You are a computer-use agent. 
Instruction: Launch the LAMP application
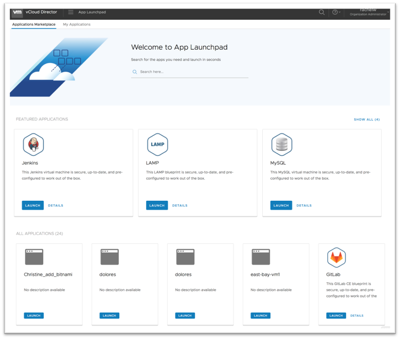pyautogui.click(x=157, y=205)
